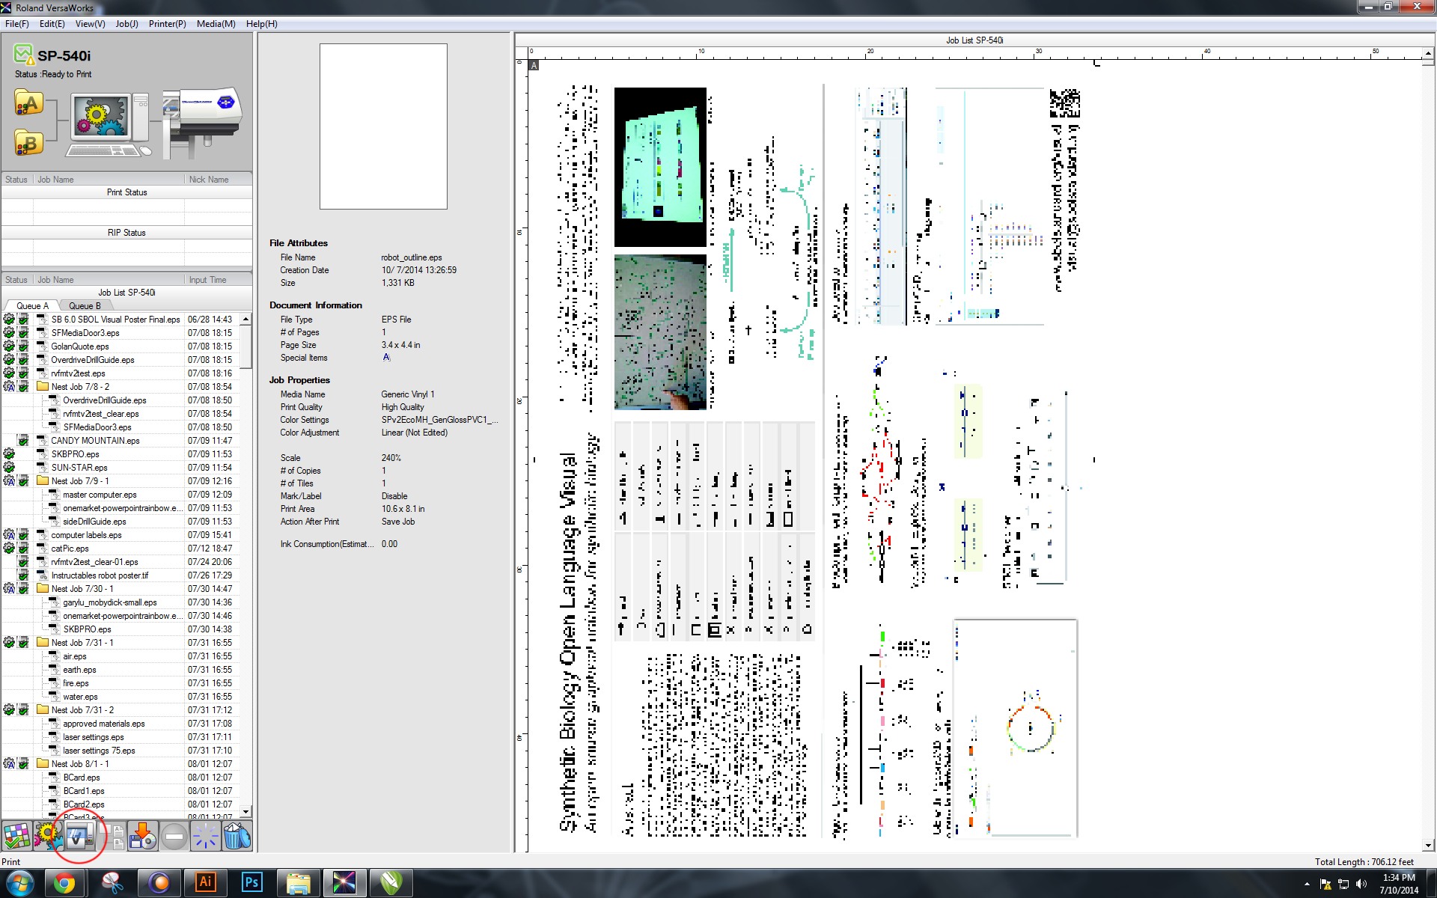1437x898 pixels.
Task: Open Chrome from the Windows taskbar
Action: click(65, 884)
